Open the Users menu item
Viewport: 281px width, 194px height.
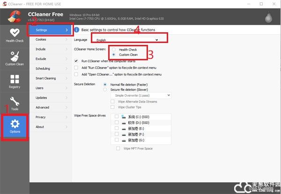(51, 88)
